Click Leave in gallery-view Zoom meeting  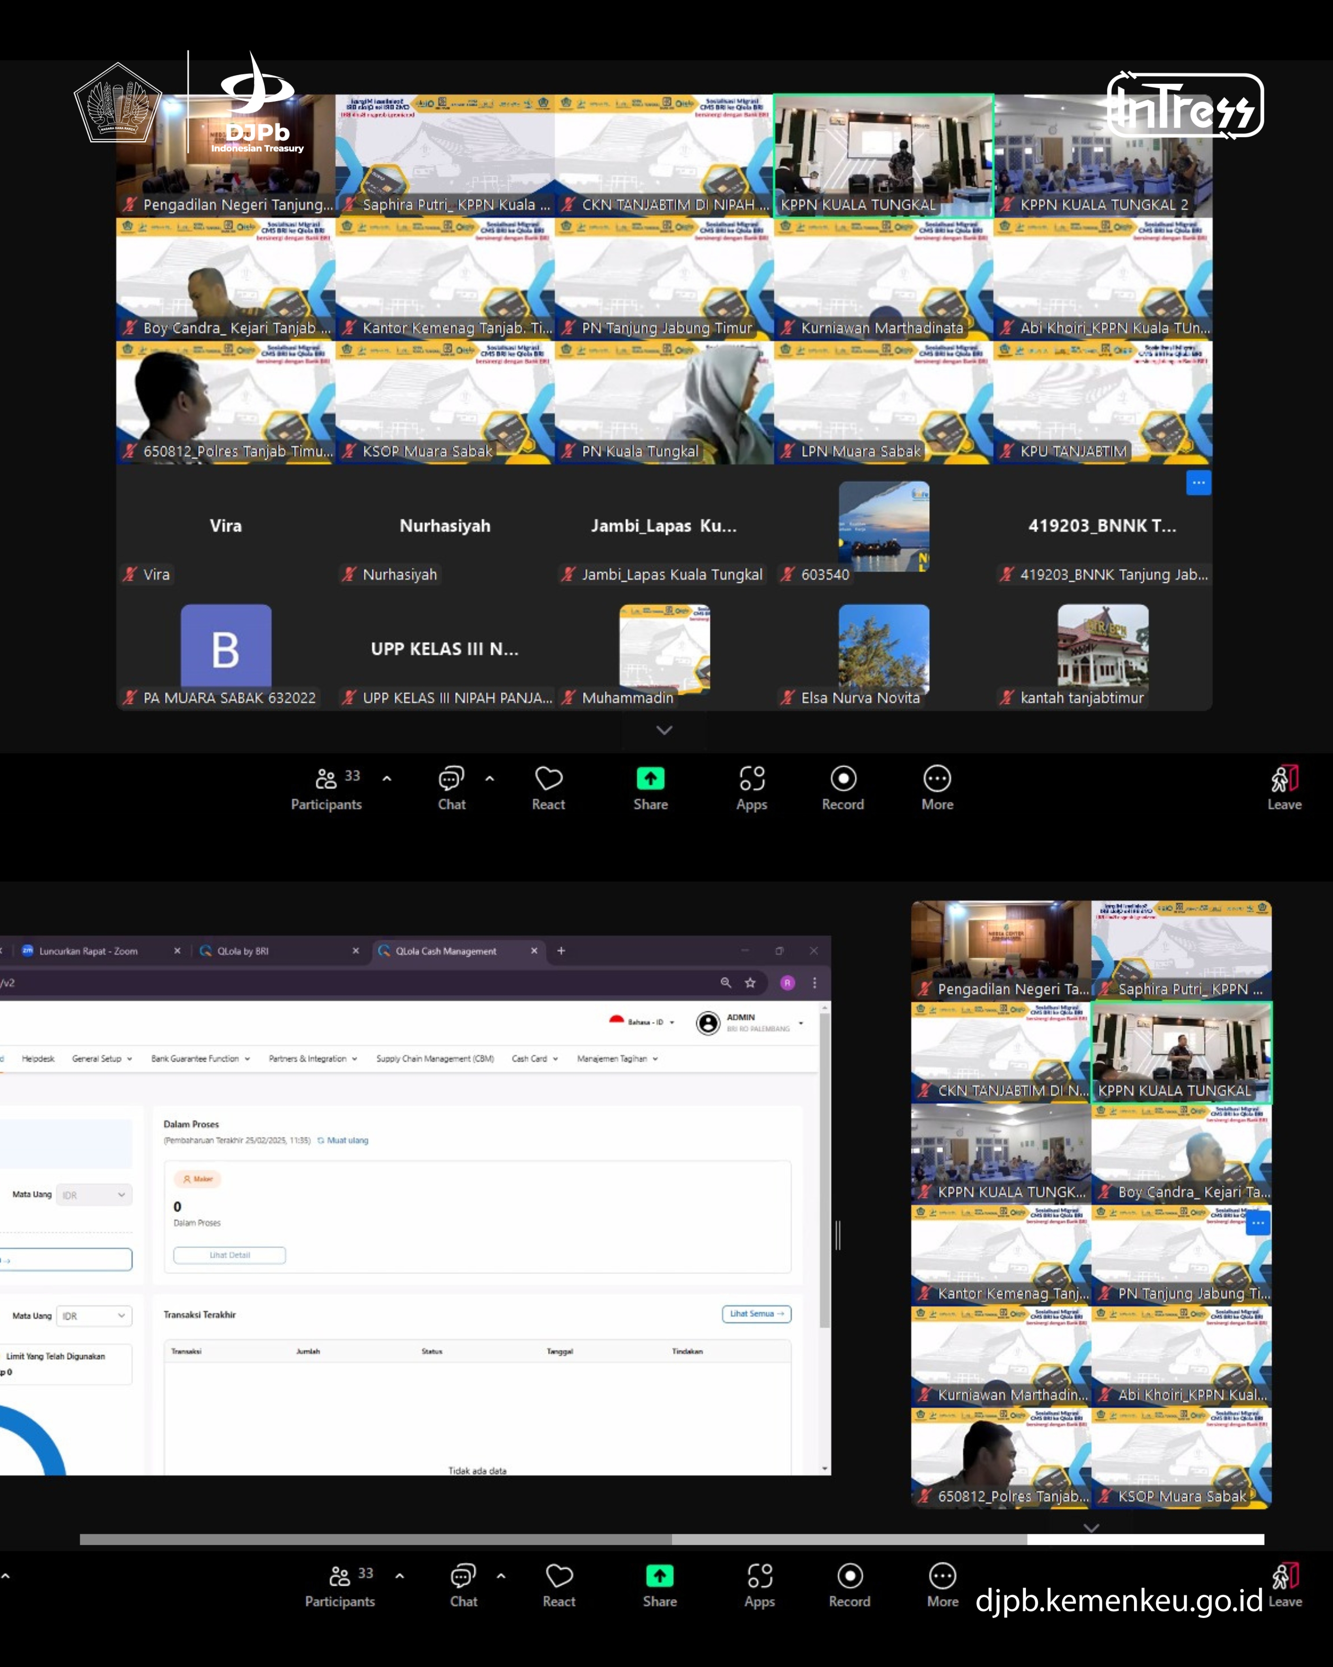1284,788
